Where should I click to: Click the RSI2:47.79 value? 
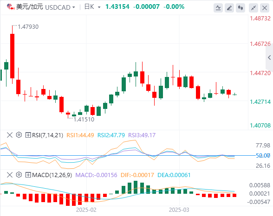[x=111, y=135]
